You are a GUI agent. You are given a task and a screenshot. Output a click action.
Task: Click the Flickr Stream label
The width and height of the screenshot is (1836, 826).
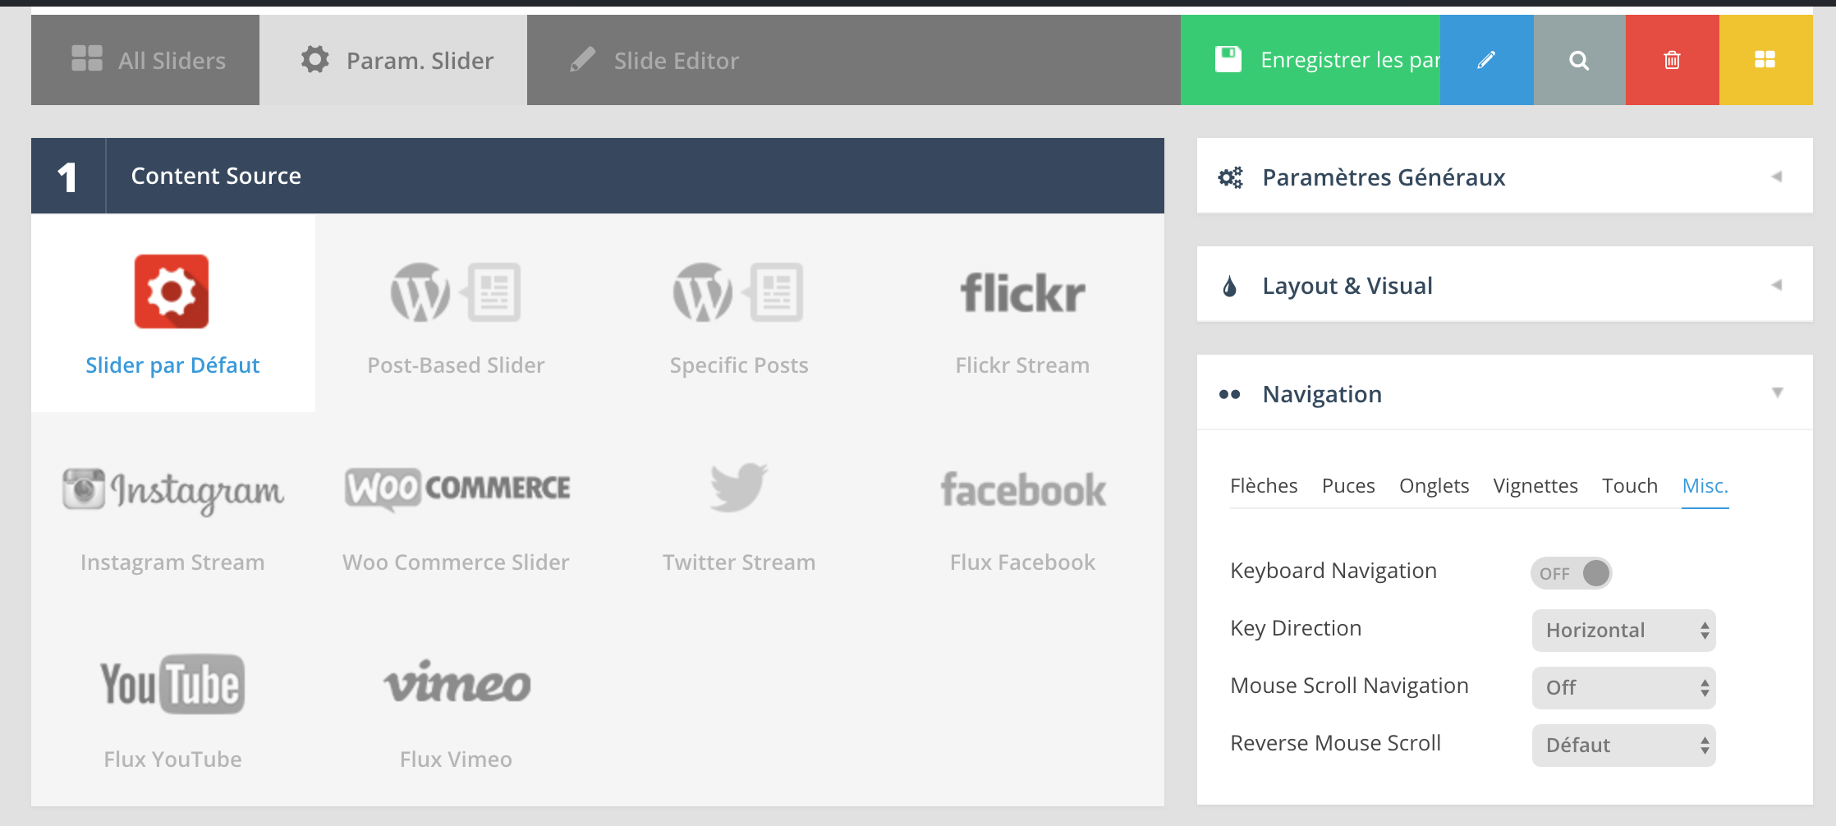click(1022, 365)
